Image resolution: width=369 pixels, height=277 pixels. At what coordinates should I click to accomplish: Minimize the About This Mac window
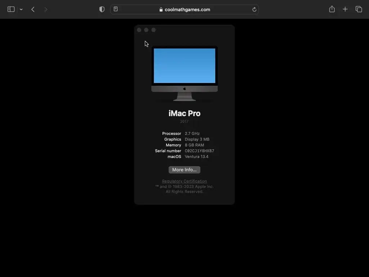tap(146, 30)
